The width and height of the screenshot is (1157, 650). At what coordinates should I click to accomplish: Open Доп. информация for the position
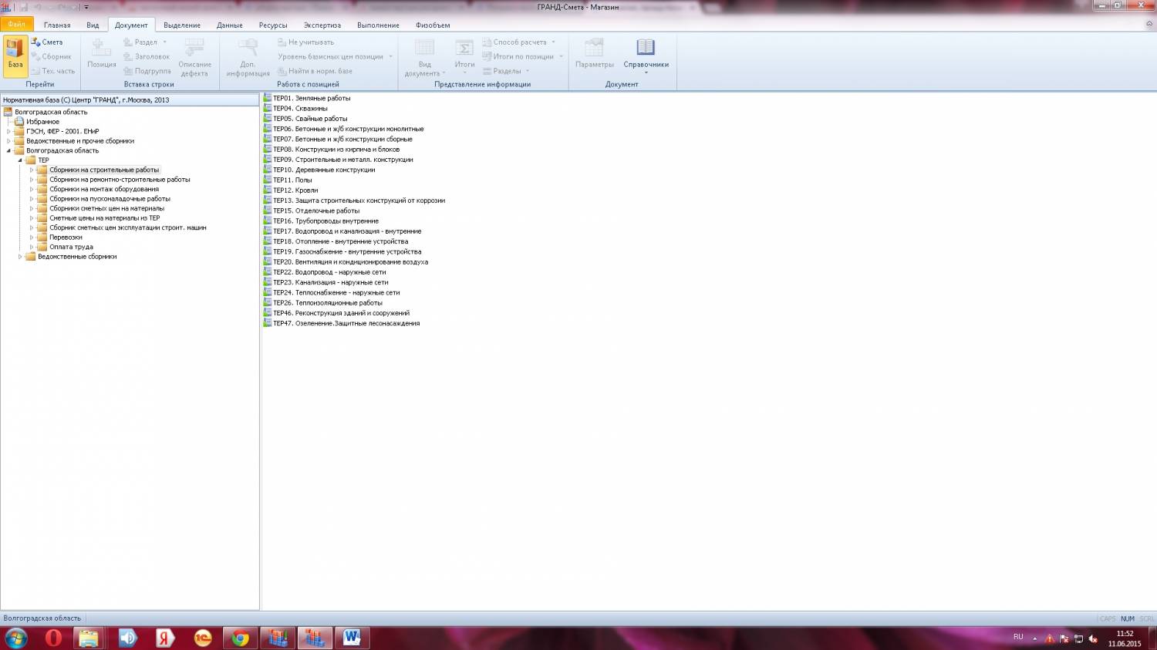pos(248,58)
